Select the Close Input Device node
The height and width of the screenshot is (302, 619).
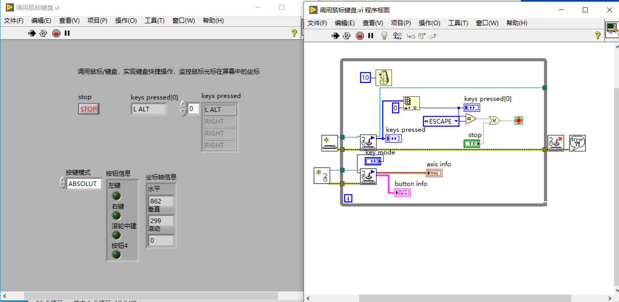coord(556,143)
